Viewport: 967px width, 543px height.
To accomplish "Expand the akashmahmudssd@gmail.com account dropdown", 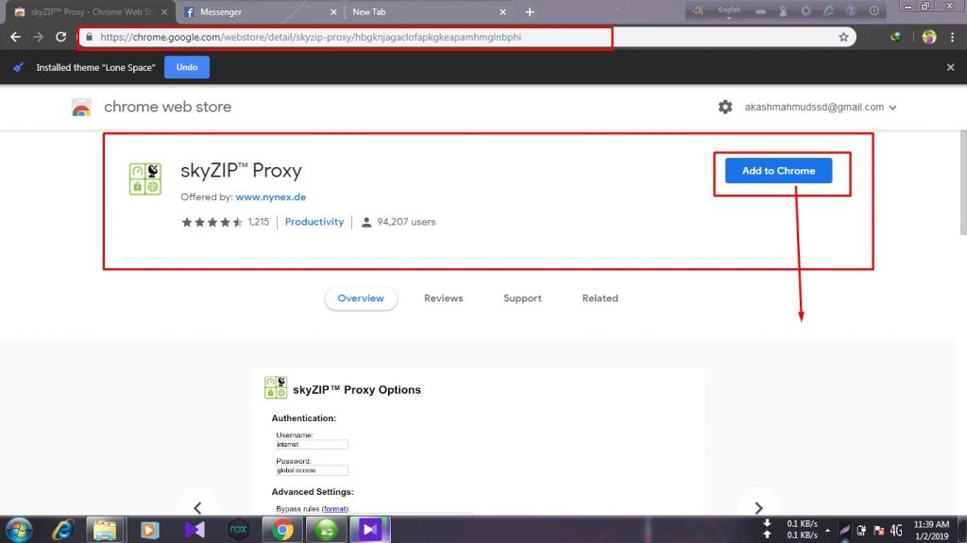I will tap(821, 107).
